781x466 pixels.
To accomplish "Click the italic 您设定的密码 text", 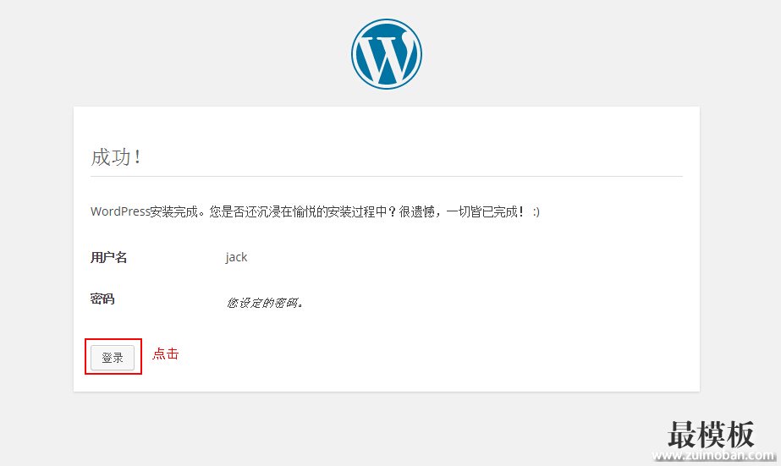I will coord(264,302).
